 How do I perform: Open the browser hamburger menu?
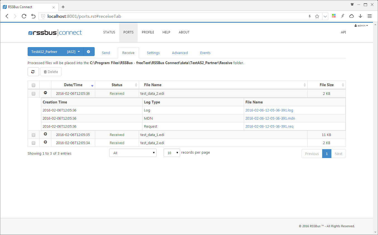coord(370,16)
